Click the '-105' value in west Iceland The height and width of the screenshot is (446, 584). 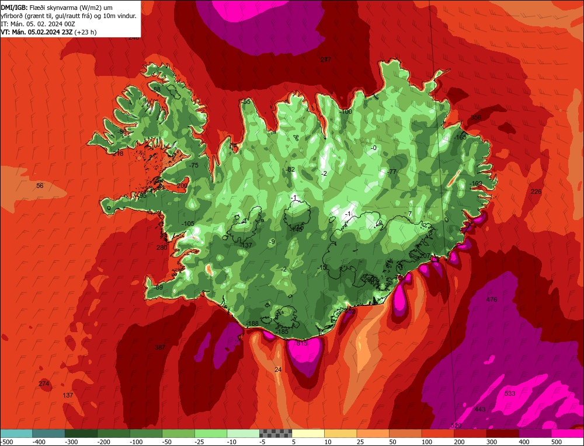coord(187,224)
